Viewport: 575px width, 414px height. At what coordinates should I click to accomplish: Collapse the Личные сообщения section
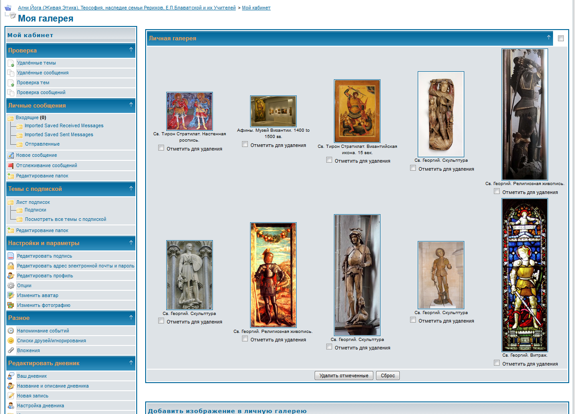[x=131, y=105]
